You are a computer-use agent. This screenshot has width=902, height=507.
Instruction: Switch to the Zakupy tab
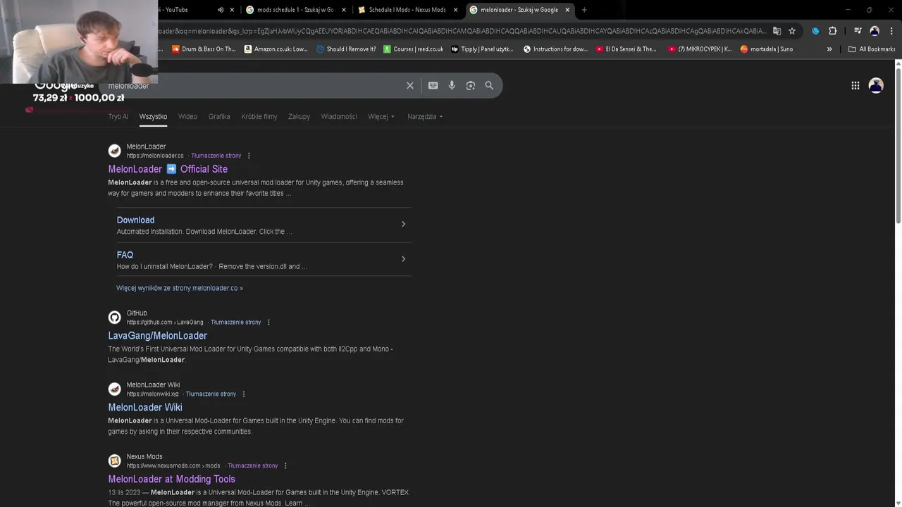tap(299, 116)
